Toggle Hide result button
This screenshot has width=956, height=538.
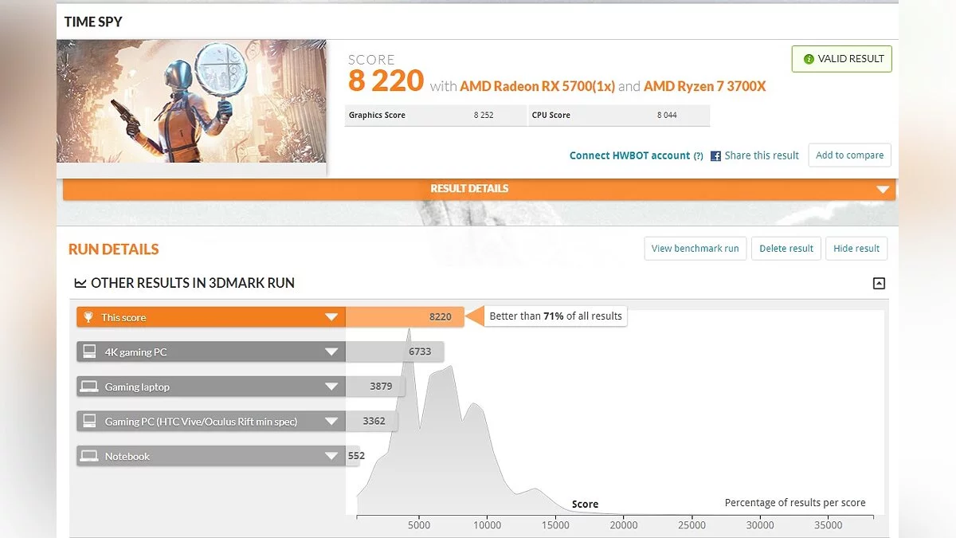coord(856,249)
